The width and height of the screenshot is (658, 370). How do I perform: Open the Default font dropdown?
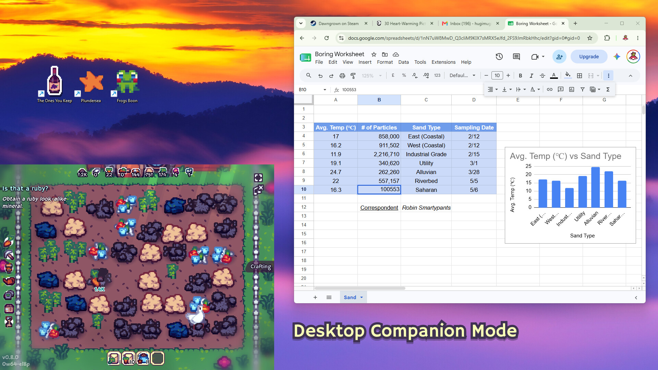[x=462, y=75]
